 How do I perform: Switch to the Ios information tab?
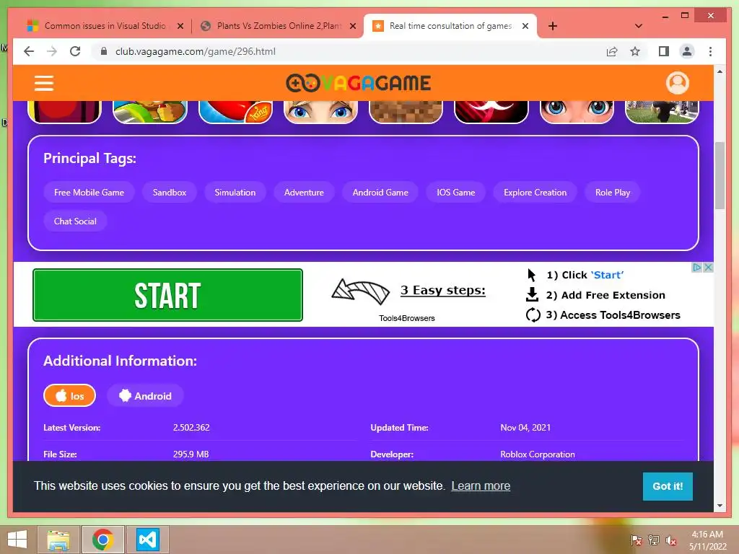70,396
